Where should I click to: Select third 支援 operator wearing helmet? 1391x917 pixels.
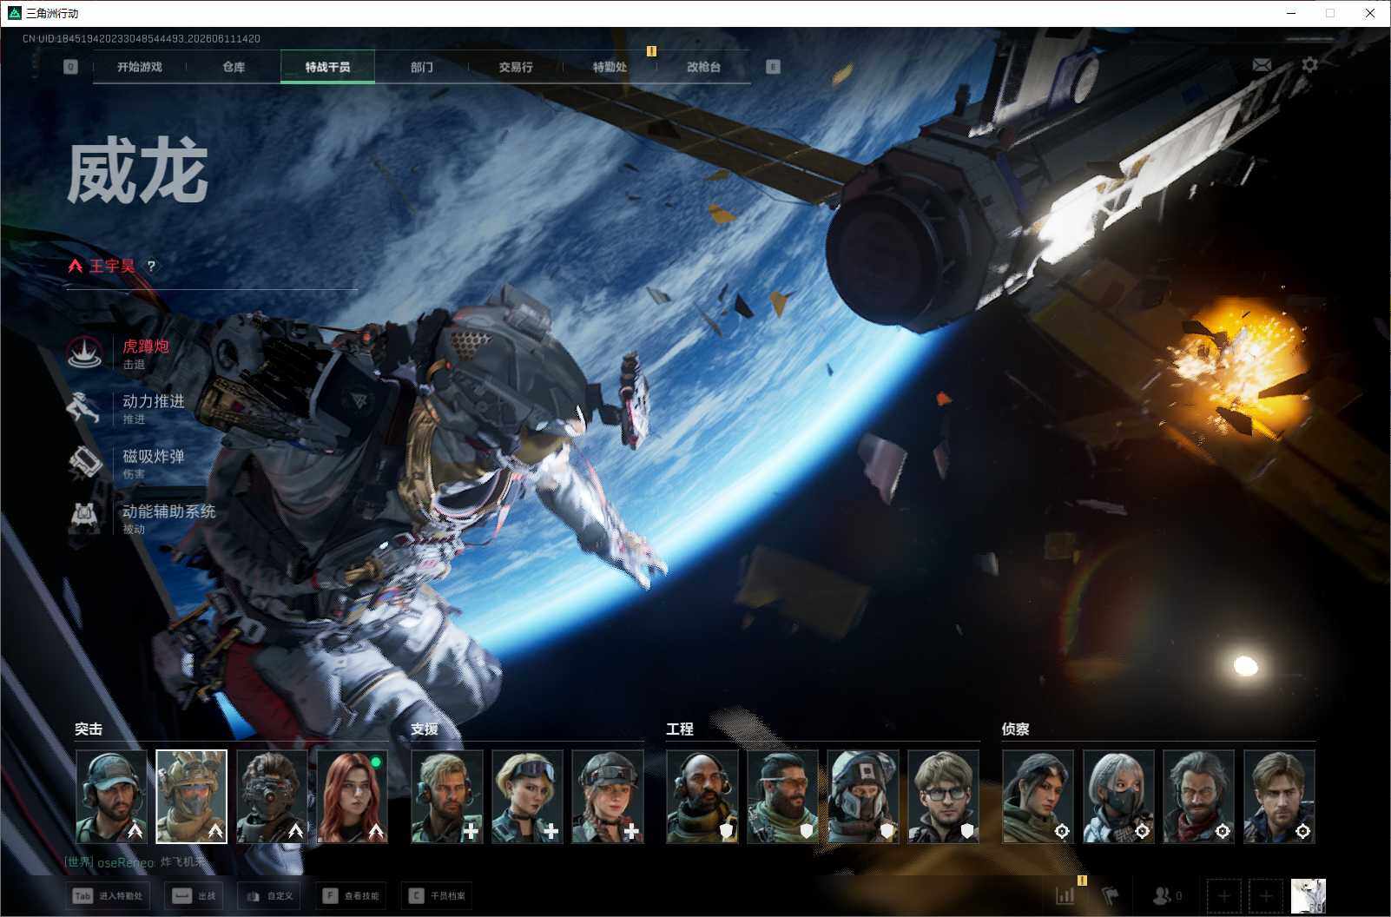coord(608,797)
